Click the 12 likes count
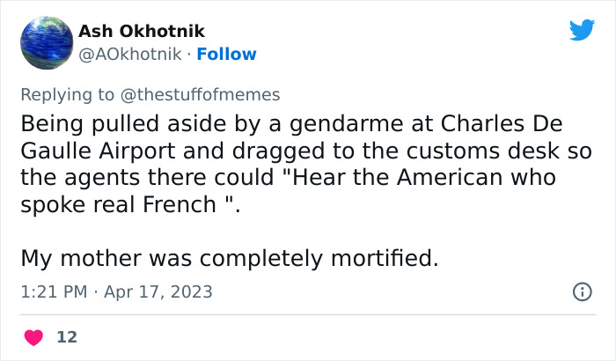 click(65, 337)
